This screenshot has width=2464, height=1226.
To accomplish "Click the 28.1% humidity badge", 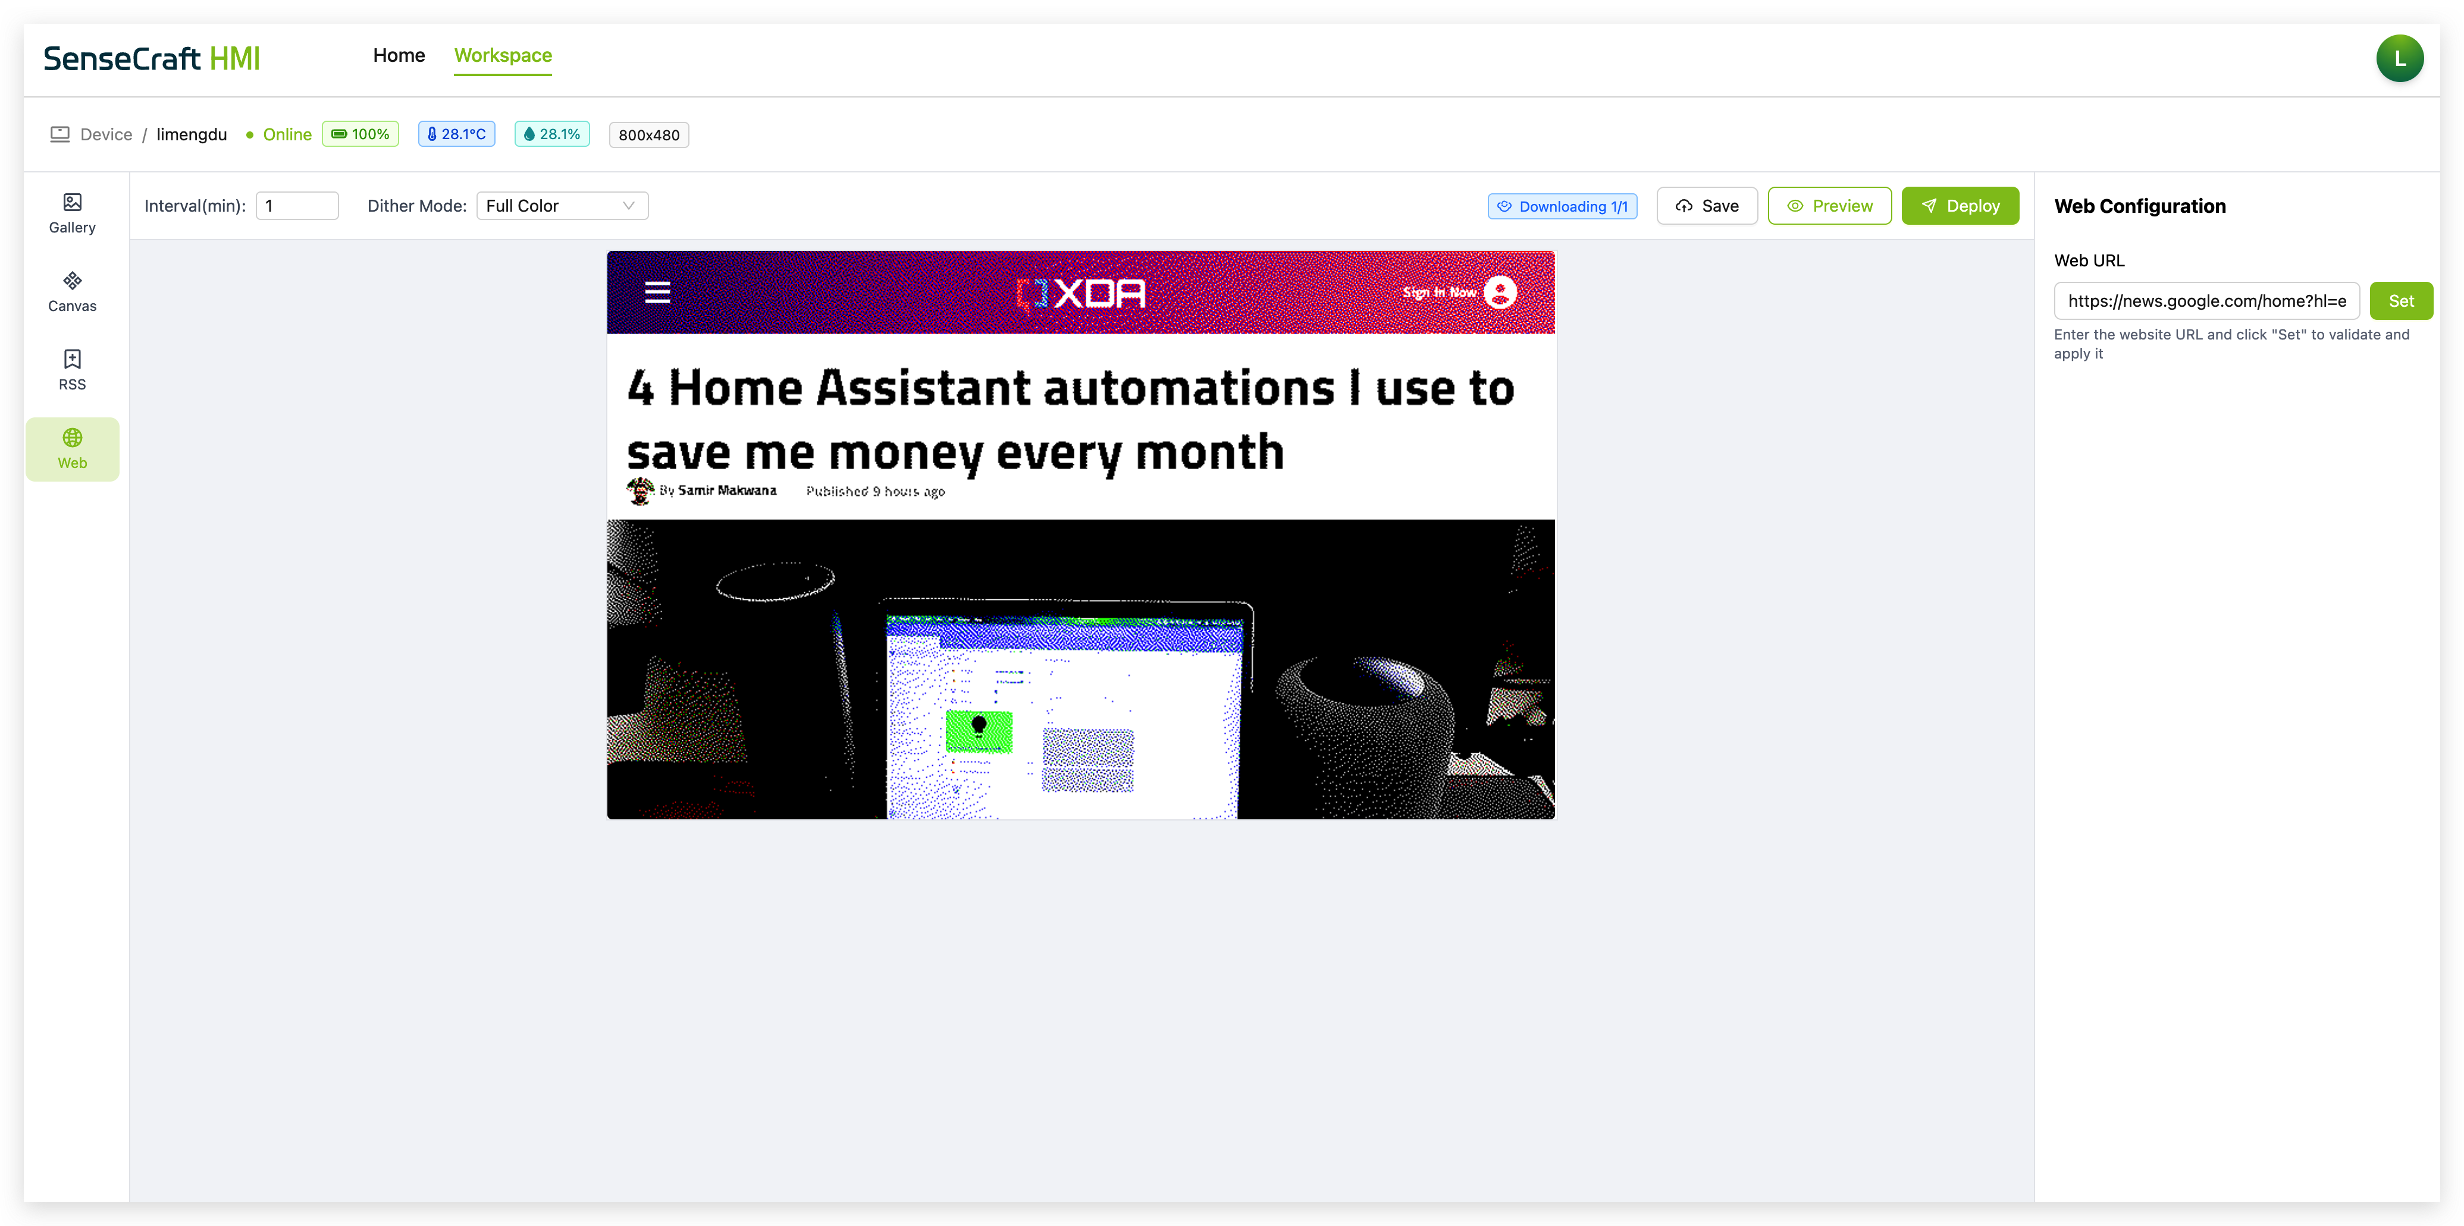I will (x=552, y=134).
